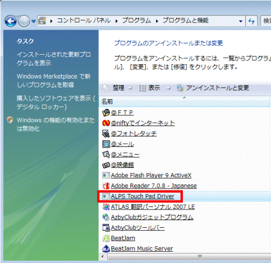Click the @FTP program icon

106,112
